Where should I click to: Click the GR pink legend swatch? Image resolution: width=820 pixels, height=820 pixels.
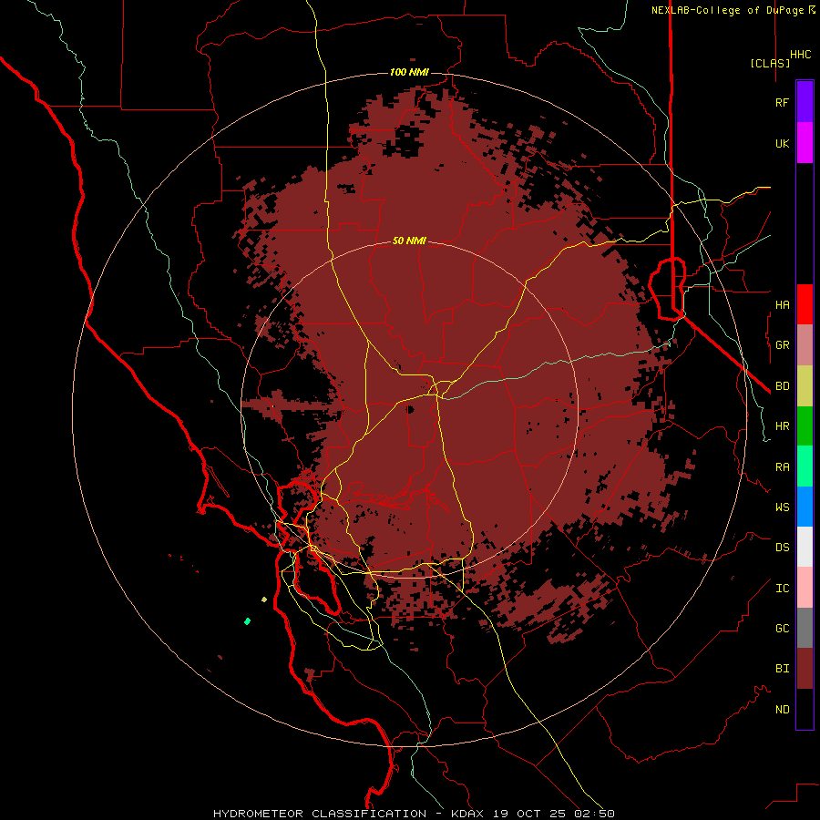805,345
